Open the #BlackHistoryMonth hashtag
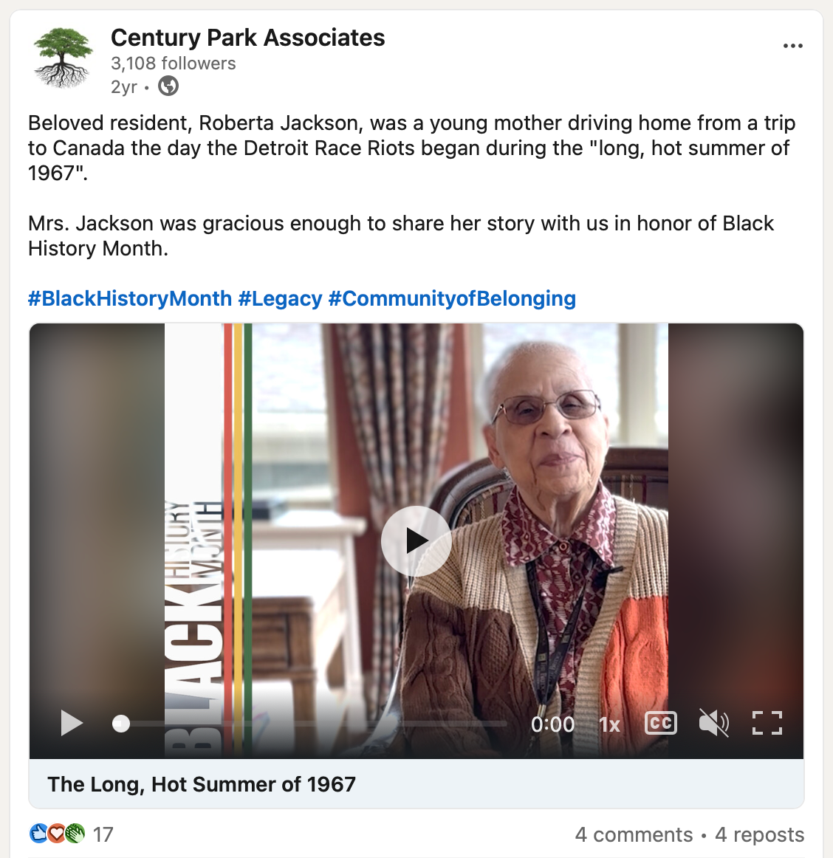The image size is (833, 858). (x=130, y=298)
